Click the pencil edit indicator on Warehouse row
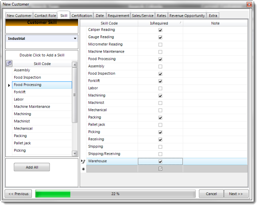 83,161
